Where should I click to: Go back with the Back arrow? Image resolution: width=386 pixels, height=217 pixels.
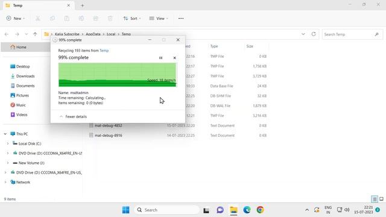(7, 34)
